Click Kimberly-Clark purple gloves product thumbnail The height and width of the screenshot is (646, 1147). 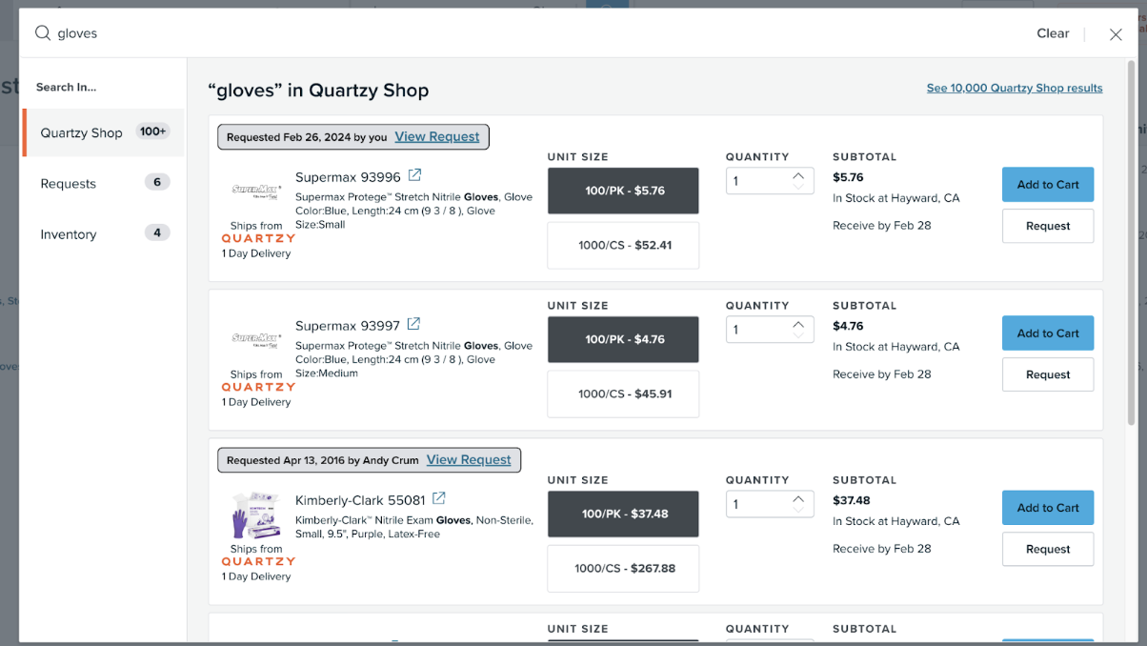point(255,515)
